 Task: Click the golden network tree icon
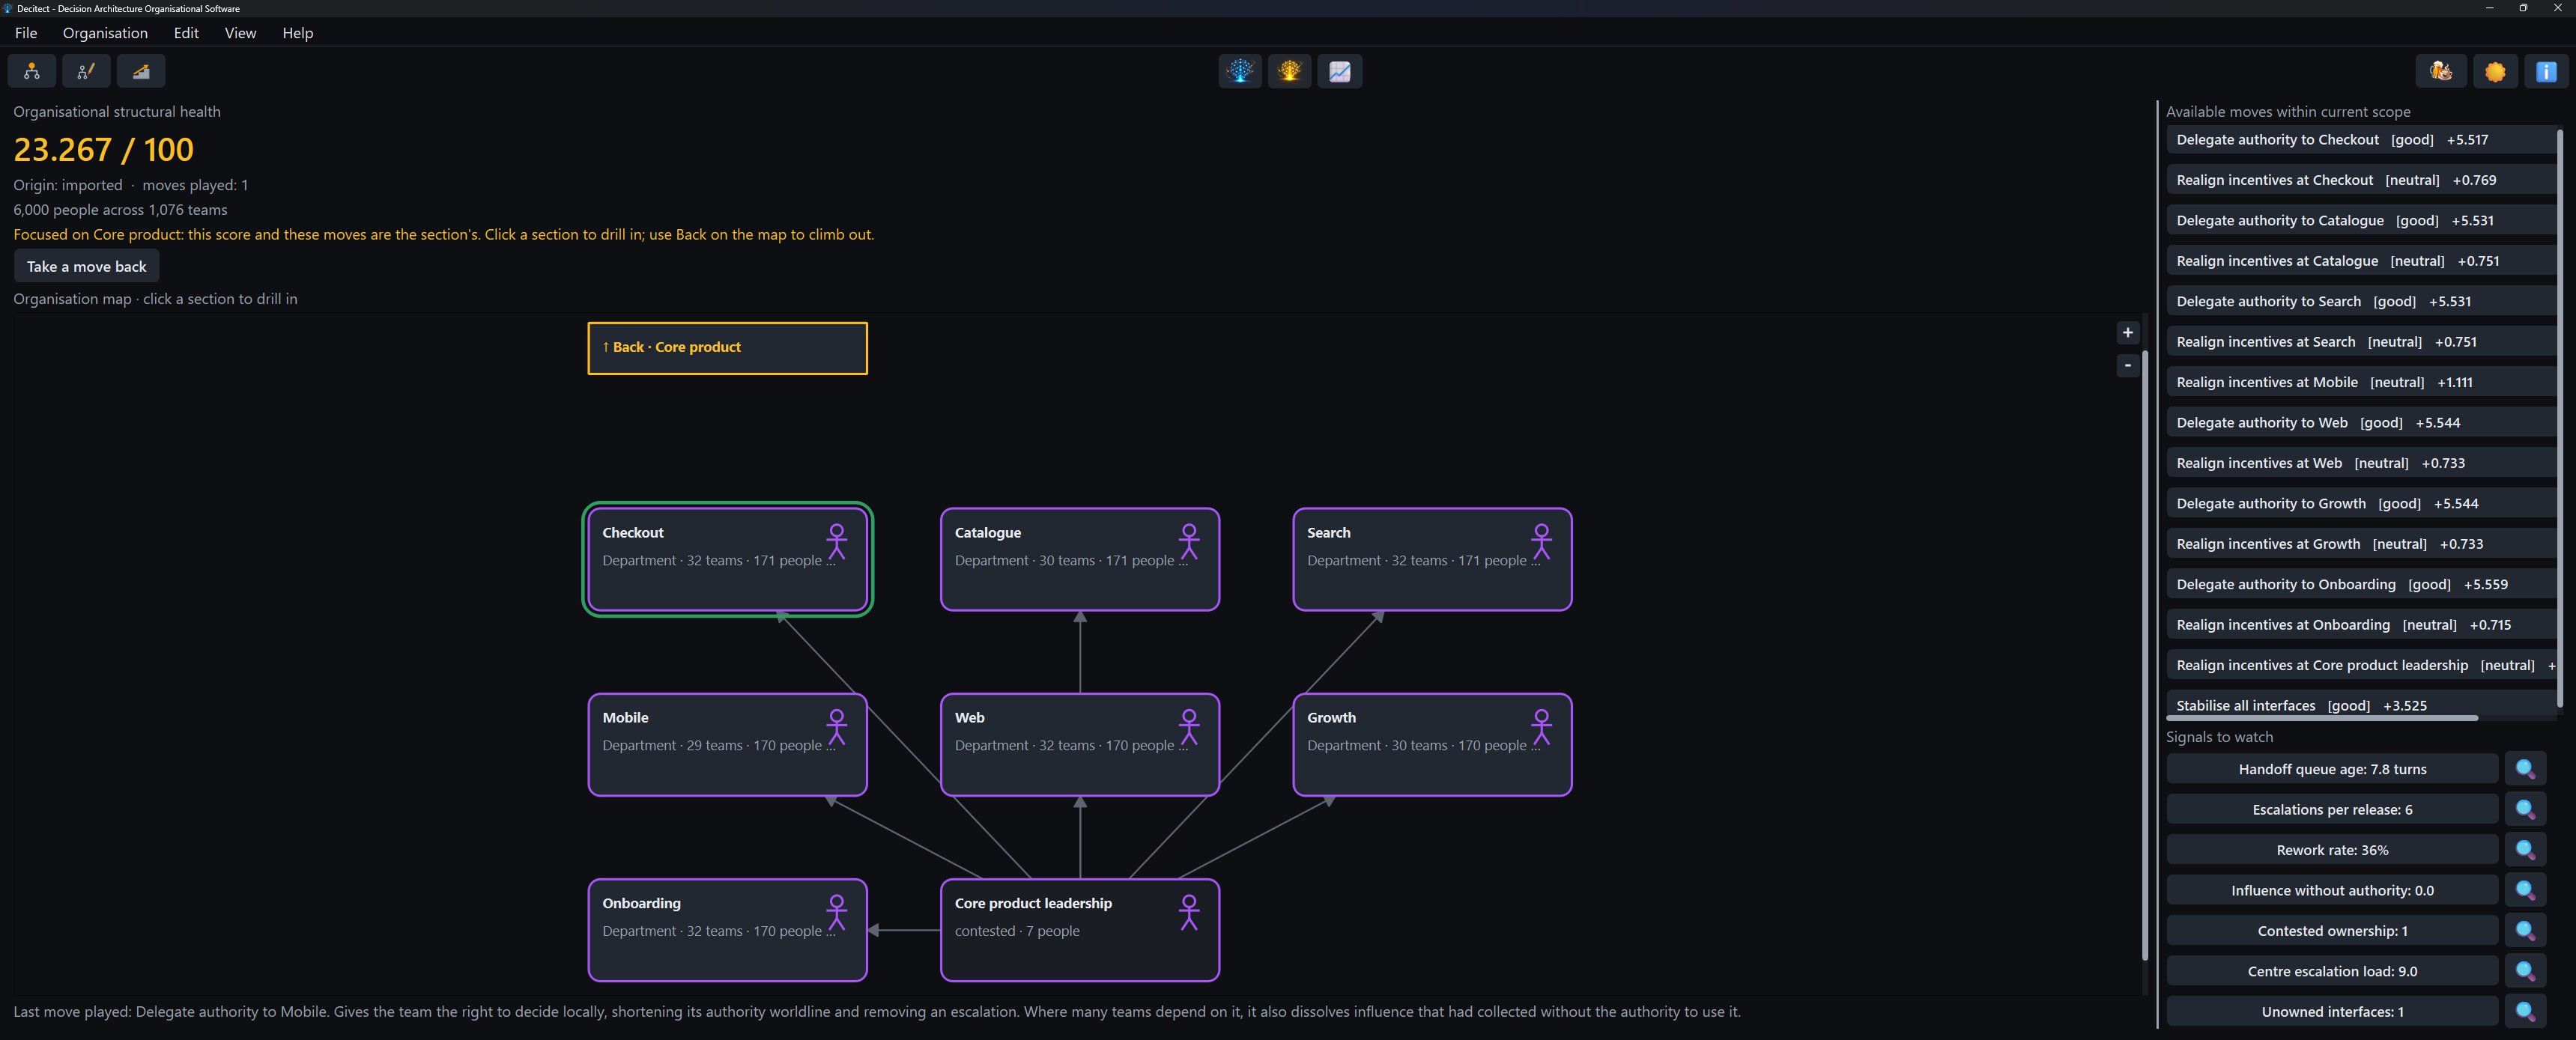tap(1290, 71)
